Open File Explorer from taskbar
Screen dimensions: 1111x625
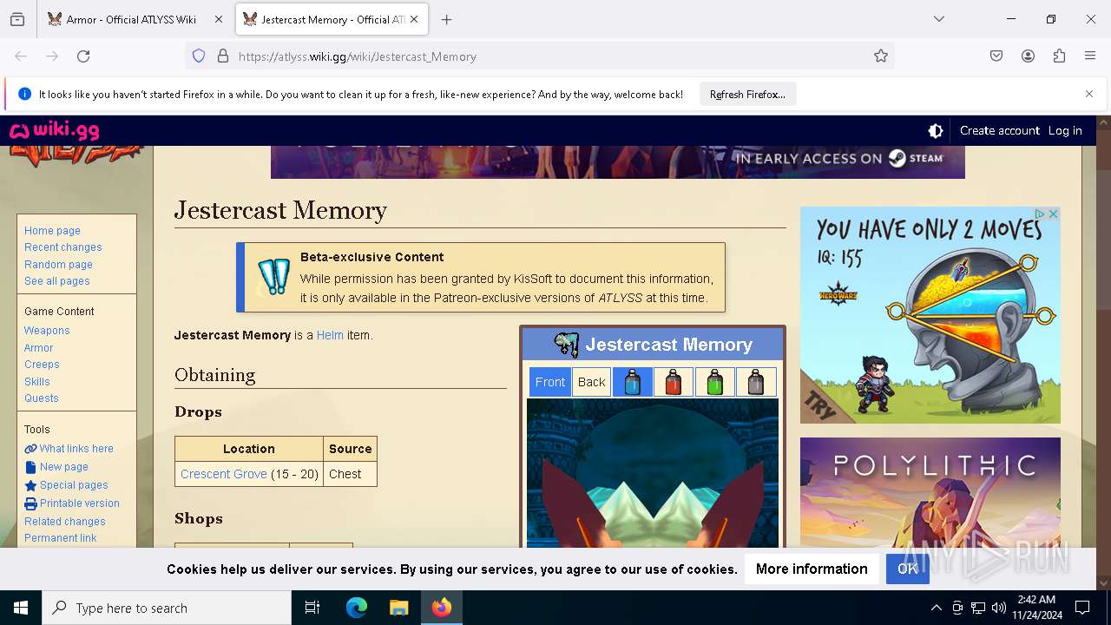[398, 608]
